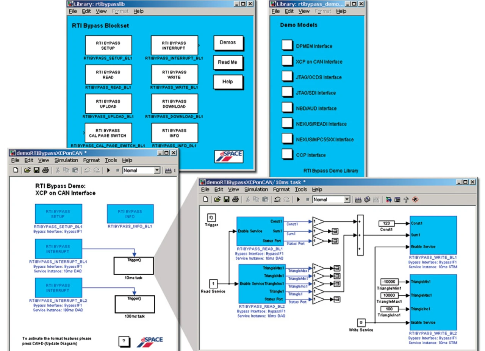The width and height of the screenshot is (485, 351).
Task: Click JTAG/OCDS Interface demo block
Action: (288, 77)
